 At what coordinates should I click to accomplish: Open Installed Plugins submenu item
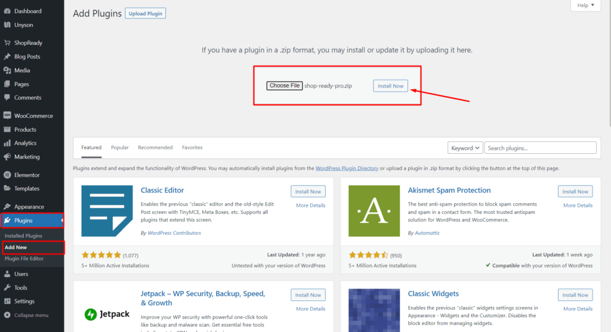click(x=23, y=236)
